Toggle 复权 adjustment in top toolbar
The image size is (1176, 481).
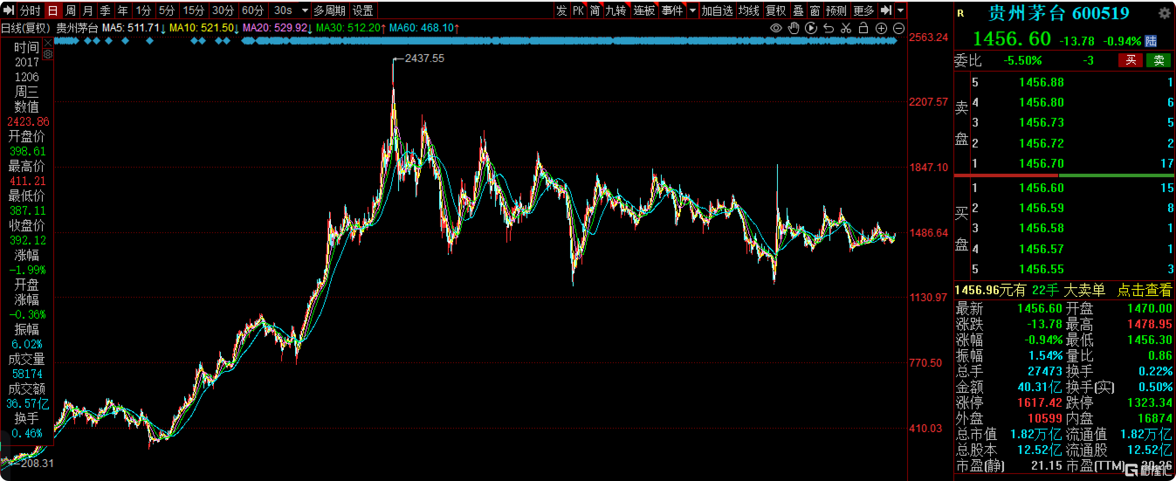(x=775, y=10)
